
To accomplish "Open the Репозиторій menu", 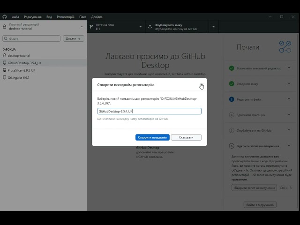I will click(x=66, y=17).
